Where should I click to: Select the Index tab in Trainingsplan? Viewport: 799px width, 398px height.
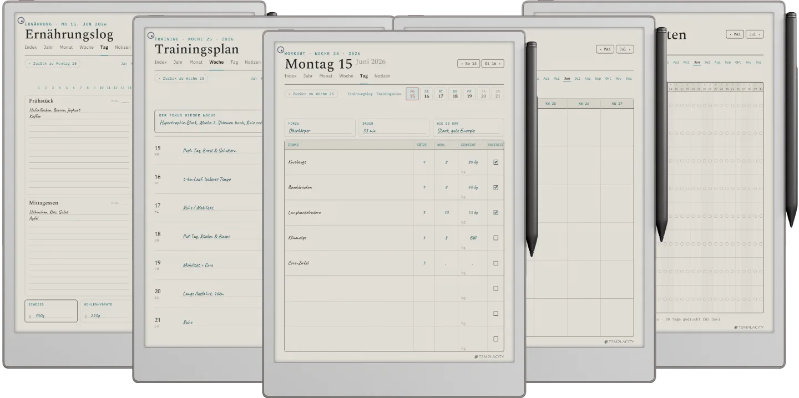pos(160,62)
